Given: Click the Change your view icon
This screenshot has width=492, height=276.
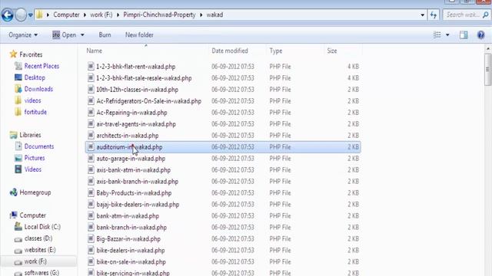Looking at the screenshot, I should 437,34.
